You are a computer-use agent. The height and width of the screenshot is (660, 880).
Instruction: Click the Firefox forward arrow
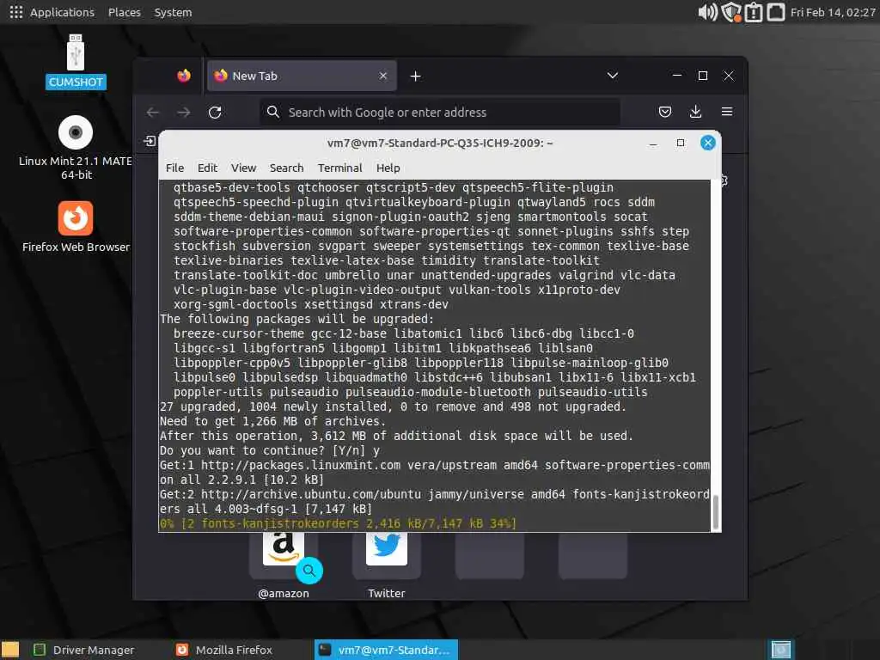(x=184, y=113)
